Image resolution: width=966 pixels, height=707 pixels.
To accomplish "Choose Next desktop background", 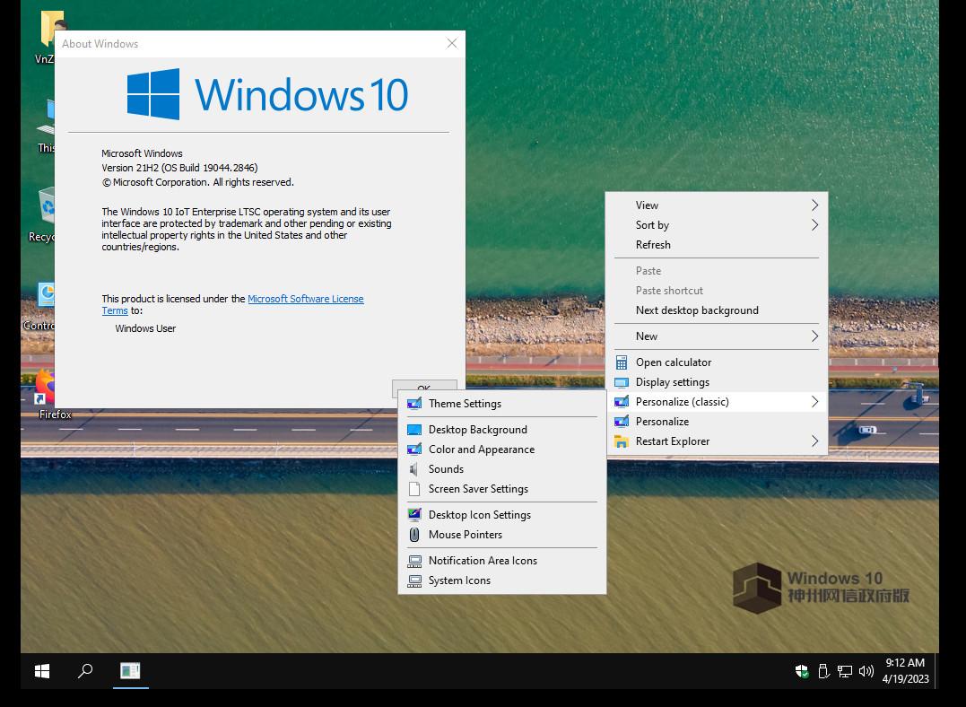I will [x=718, y=310].
